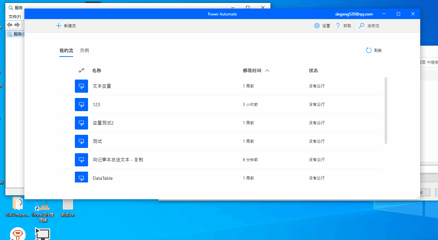
Task: Click the help question mark icon
Action: (337, 25)
